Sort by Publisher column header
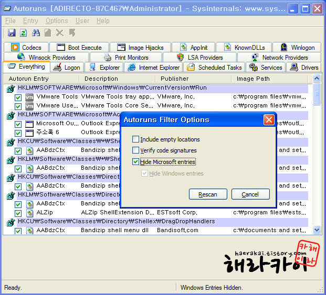Viewport: 326px width, 295px height. (193, 79)
